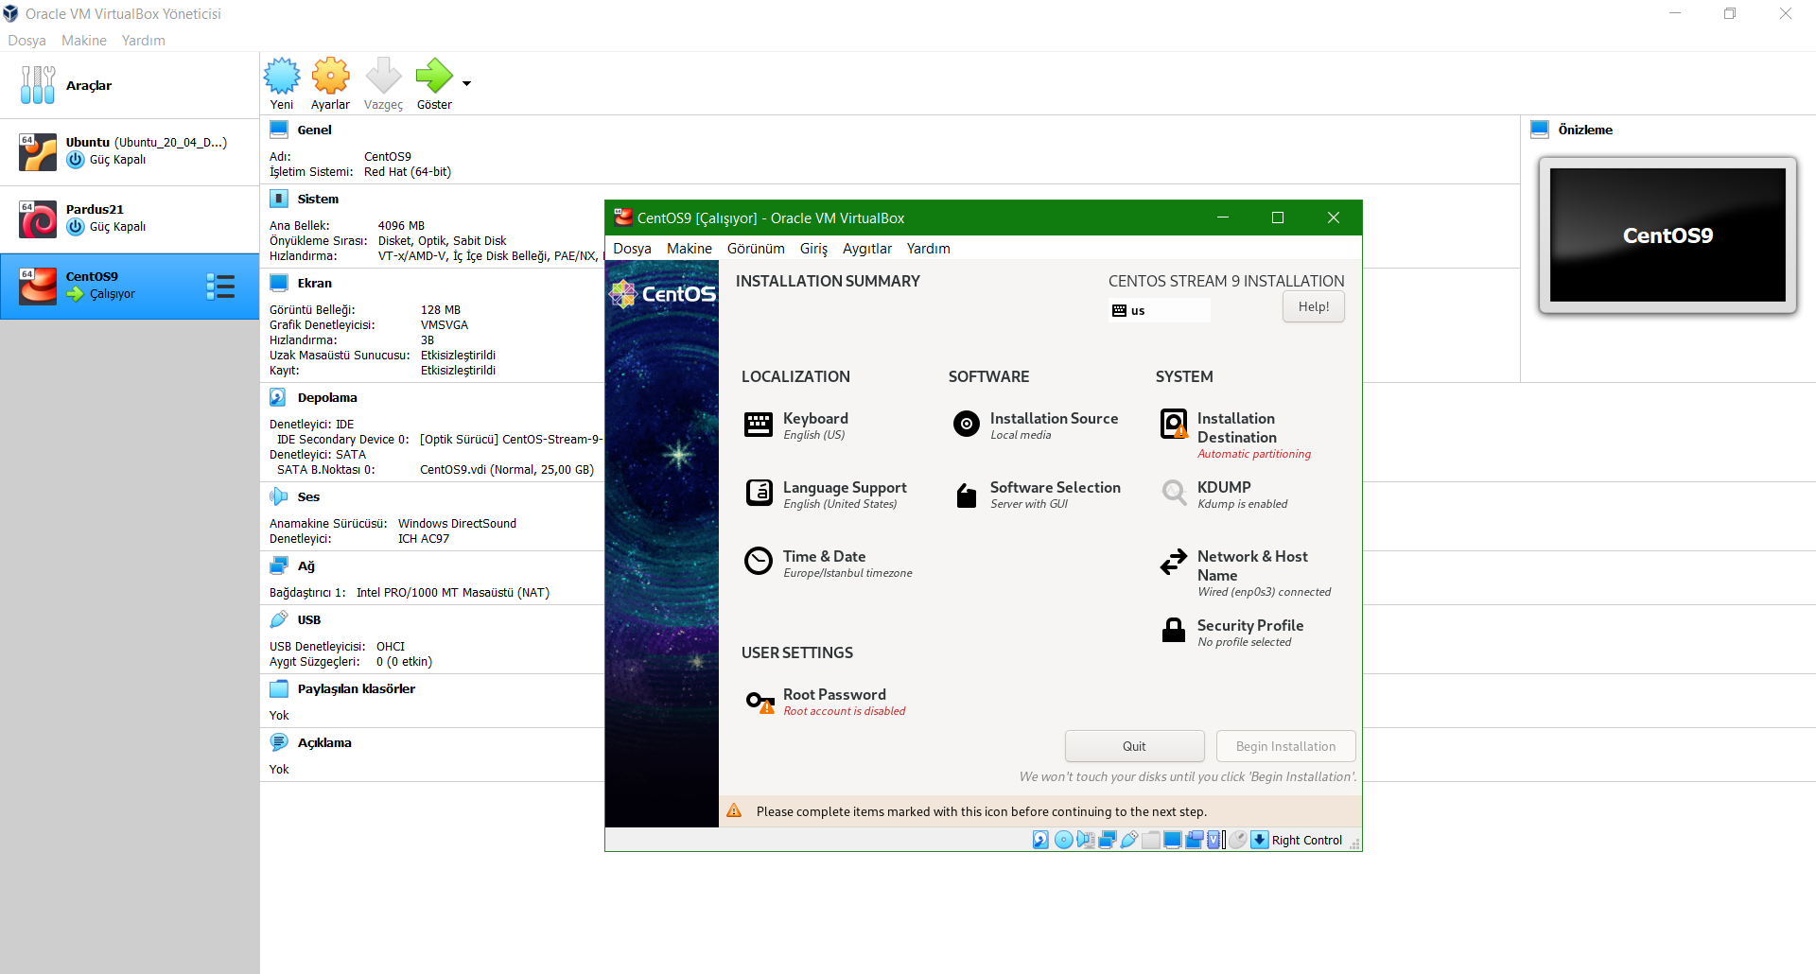The image size is (1816, 974).
Task: Click the Quit button
Action: pyautogui.click(x=1134, y=746)
